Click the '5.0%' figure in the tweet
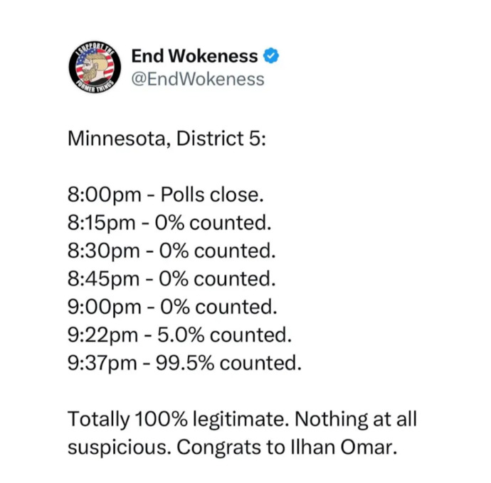 (x=181, y=335)
